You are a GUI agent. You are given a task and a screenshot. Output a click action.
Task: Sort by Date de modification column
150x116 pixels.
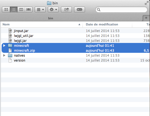[x=102, y=24]
